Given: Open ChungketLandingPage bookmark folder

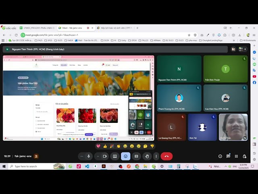Looking at the screenshot, I should point(211,40).
